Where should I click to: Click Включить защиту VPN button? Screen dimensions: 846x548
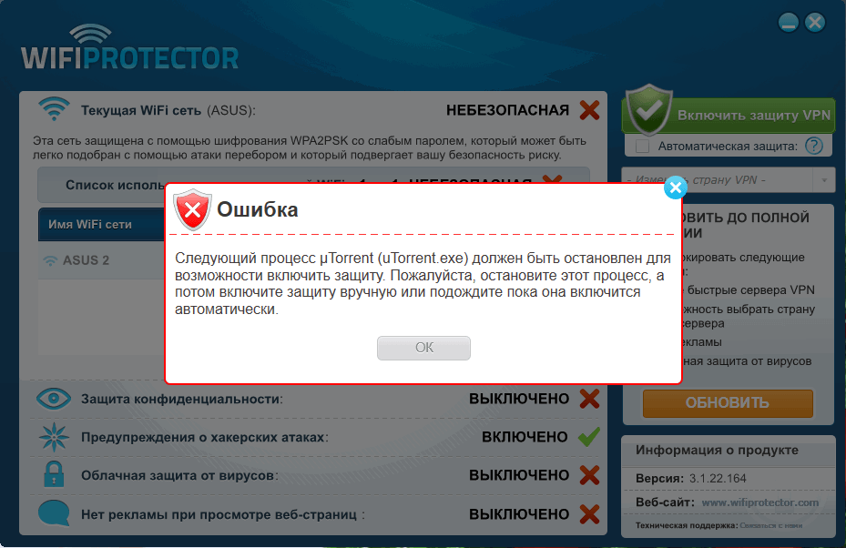pos(729,116)
